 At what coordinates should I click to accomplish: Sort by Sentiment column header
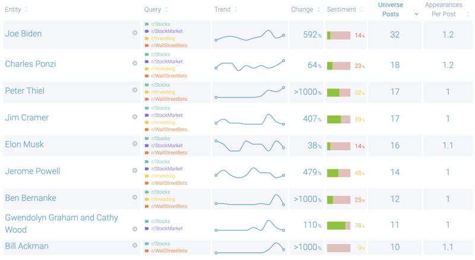[341, 9]
